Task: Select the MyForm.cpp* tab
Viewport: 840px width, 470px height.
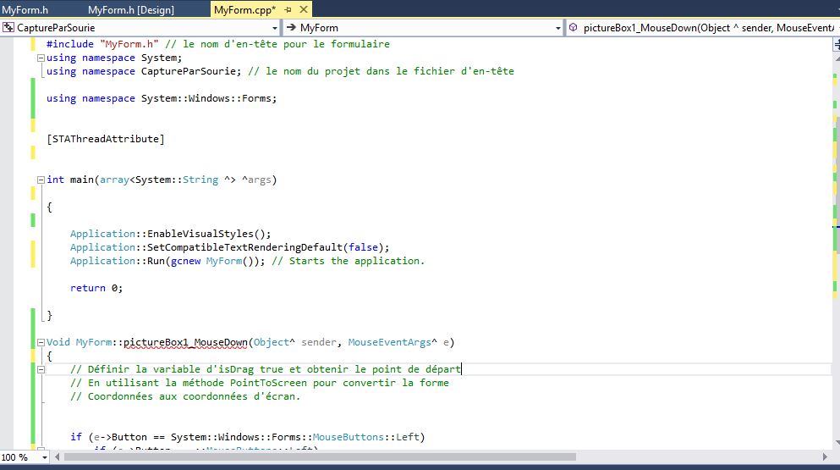Action: [244, 9]
